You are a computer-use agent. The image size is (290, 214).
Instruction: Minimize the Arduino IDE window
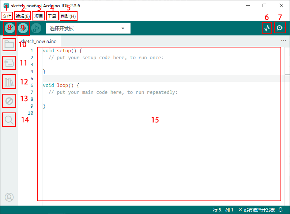(248, 5)
